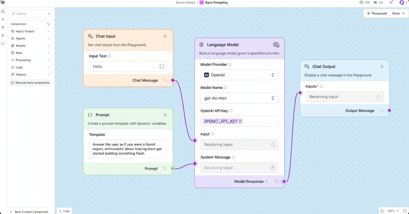Click Discover more components
The height and width of the screenshot is (214, 409).
(30, 83)
